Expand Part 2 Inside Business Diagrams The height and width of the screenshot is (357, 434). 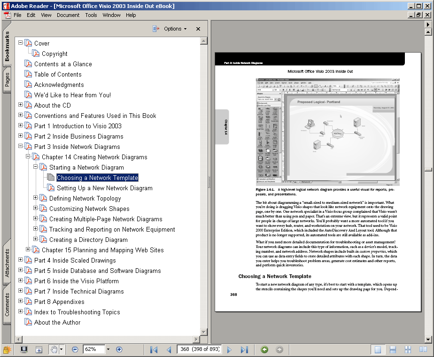click(20, 136)
